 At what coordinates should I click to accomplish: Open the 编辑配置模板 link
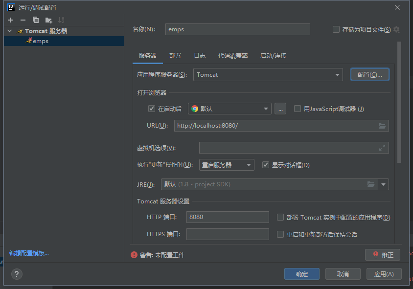point(29,253)
